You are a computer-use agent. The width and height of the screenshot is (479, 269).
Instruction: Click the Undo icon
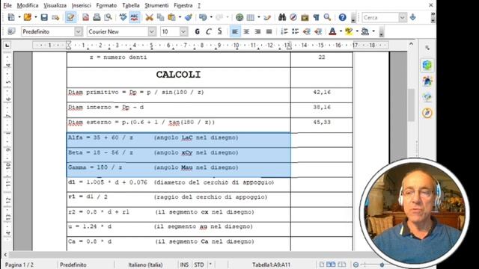[x=203, y=17]
